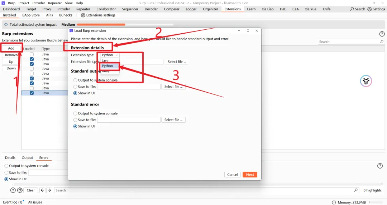
Task: Open the Extension type dropdown
Action: (110, 55)
